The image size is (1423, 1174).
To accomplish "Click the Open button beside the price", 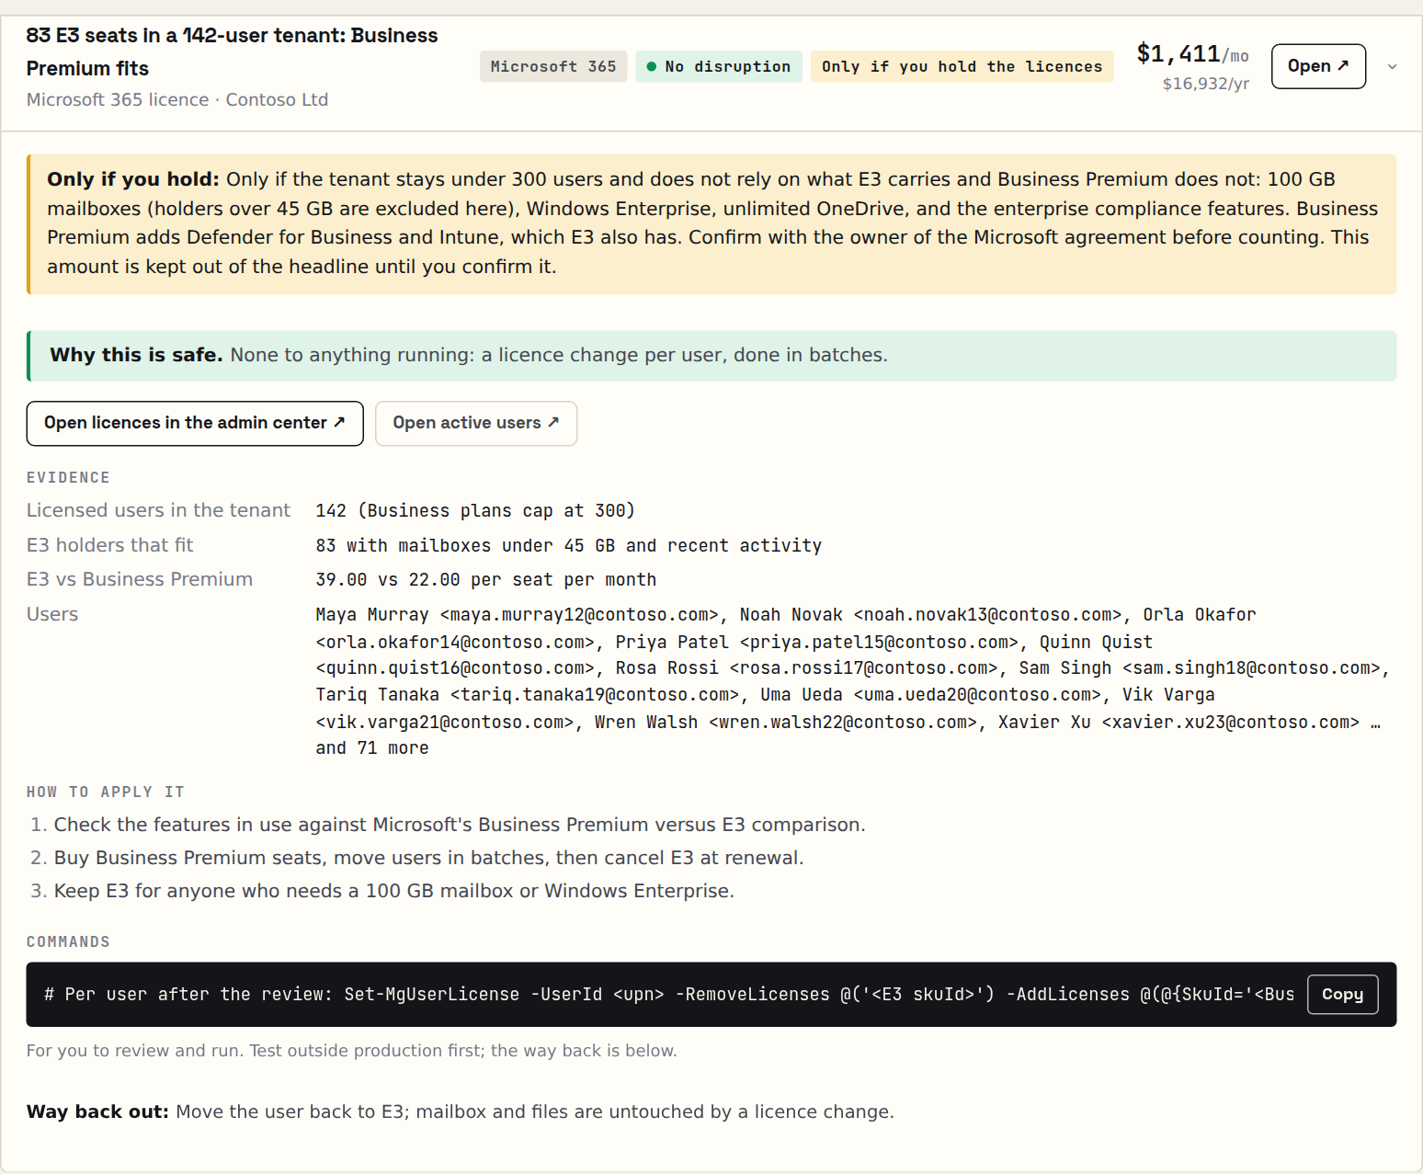I will 1318,66.
